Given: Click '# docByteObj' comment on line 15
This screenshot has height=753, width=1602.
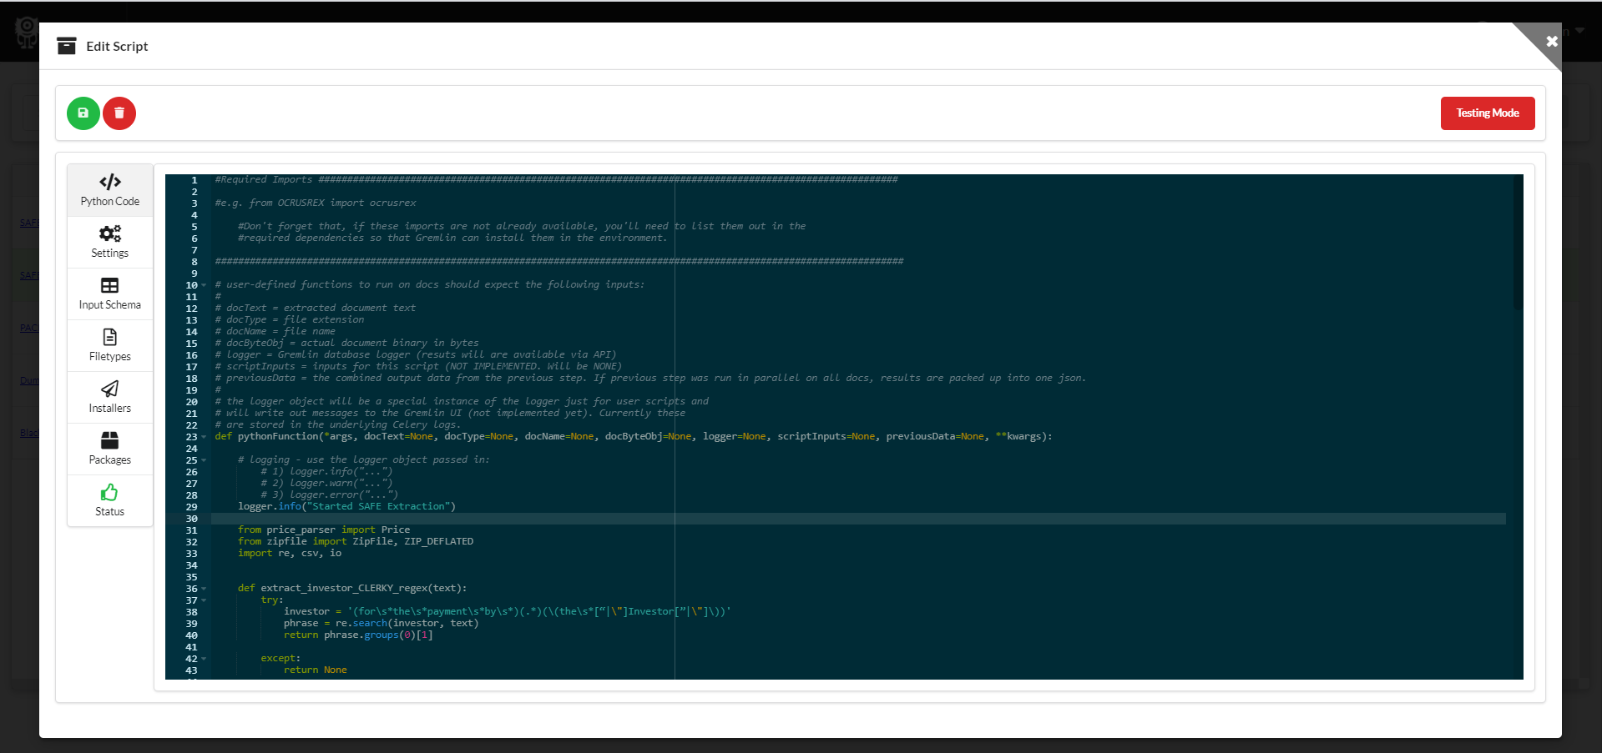Looking at the screenshot, I should point(347,344).
